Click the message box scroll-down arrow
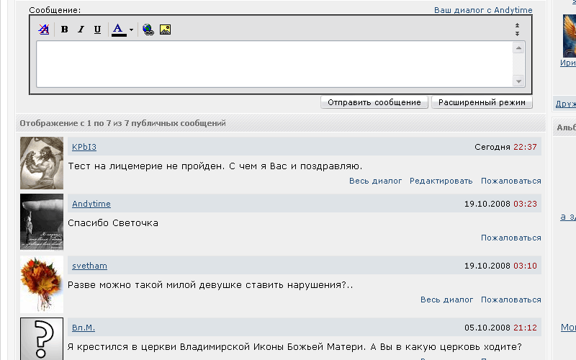Screen dimensions: 576x360 (x=518, y=82)
